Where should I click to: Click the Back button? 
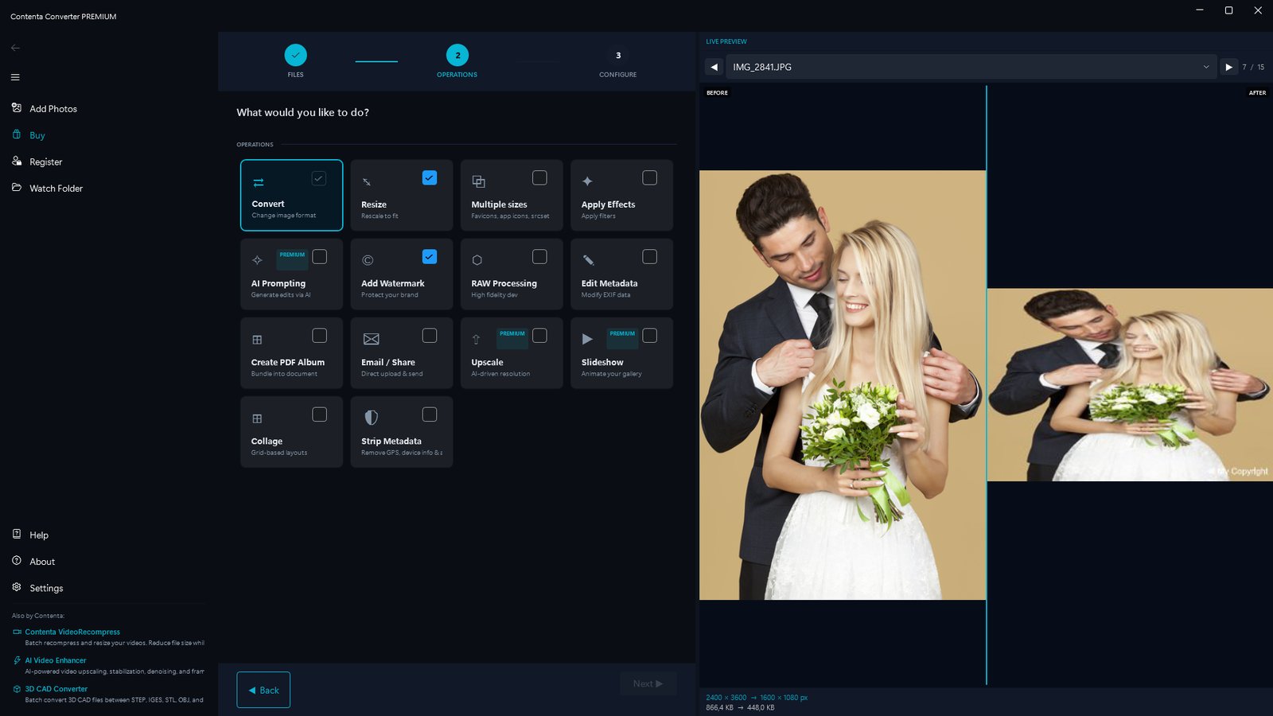pos(263,690)
